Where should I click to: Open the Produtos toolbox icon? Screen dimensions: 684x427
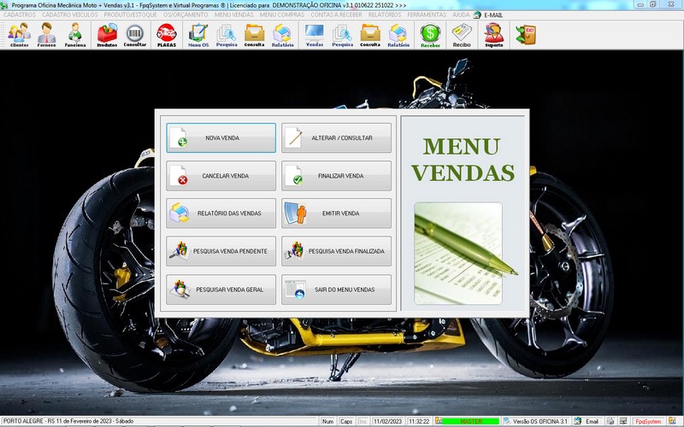[x=107, y=35]
